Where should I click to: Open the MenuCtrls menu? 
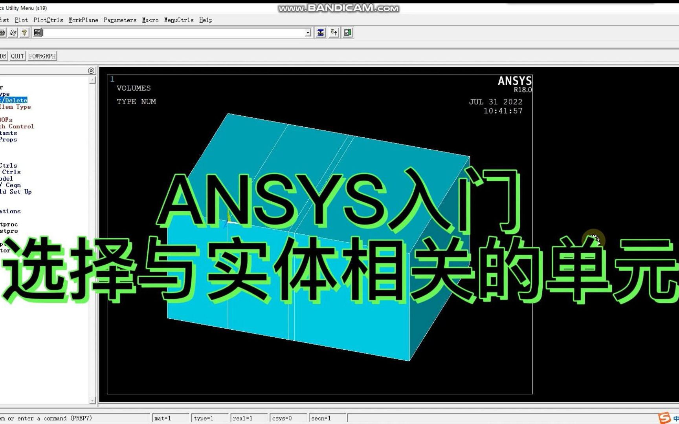[x=179, y=20]
